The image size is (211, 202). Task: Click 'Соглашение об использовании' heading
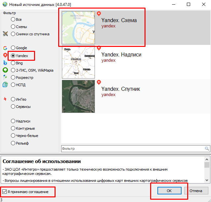pyautogui.click(x=42, y=161)
